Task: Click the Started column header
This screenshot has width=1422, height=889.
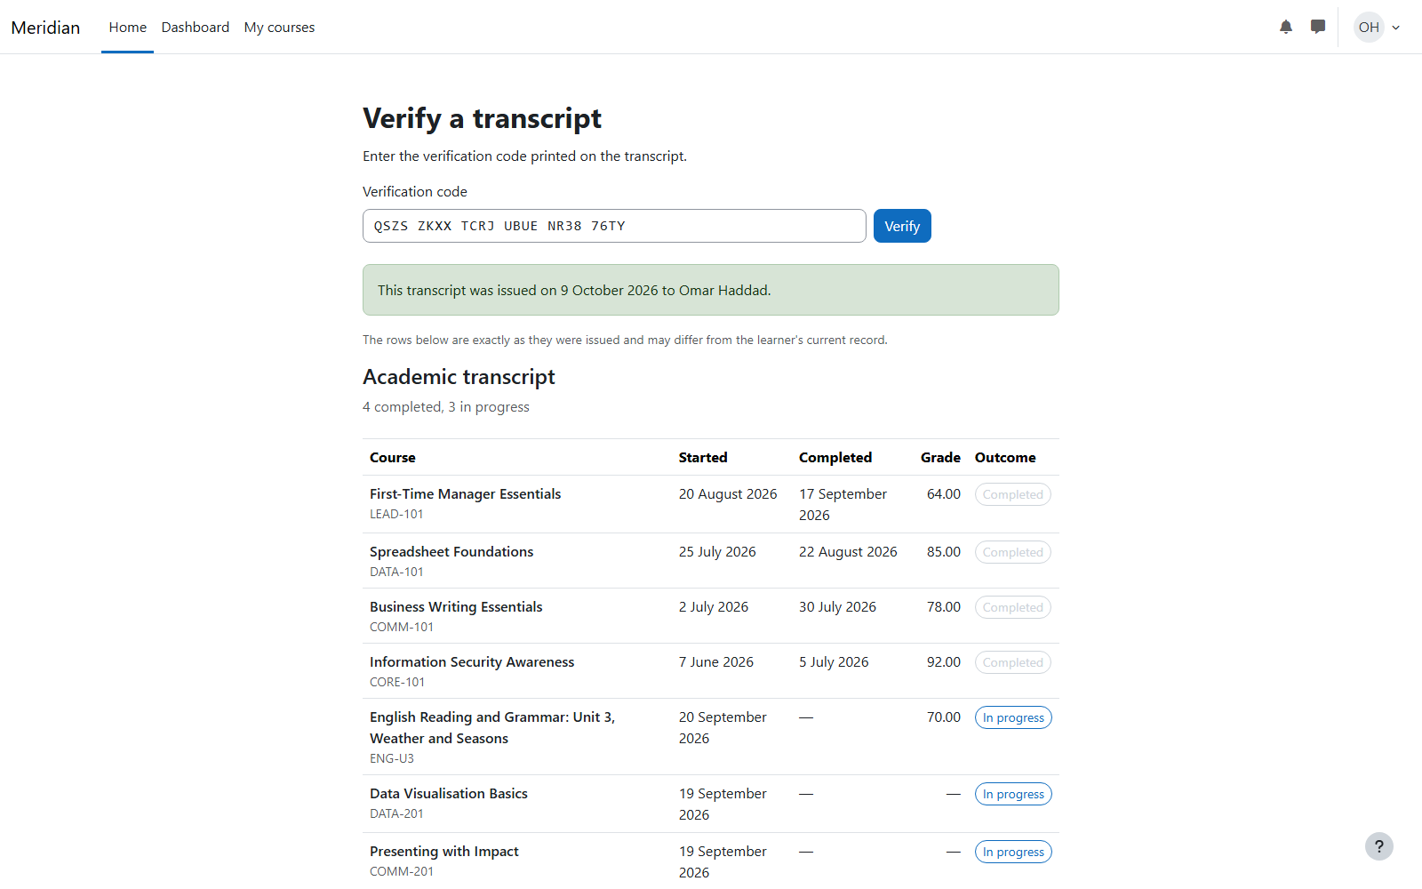Action: coord(703,458)
